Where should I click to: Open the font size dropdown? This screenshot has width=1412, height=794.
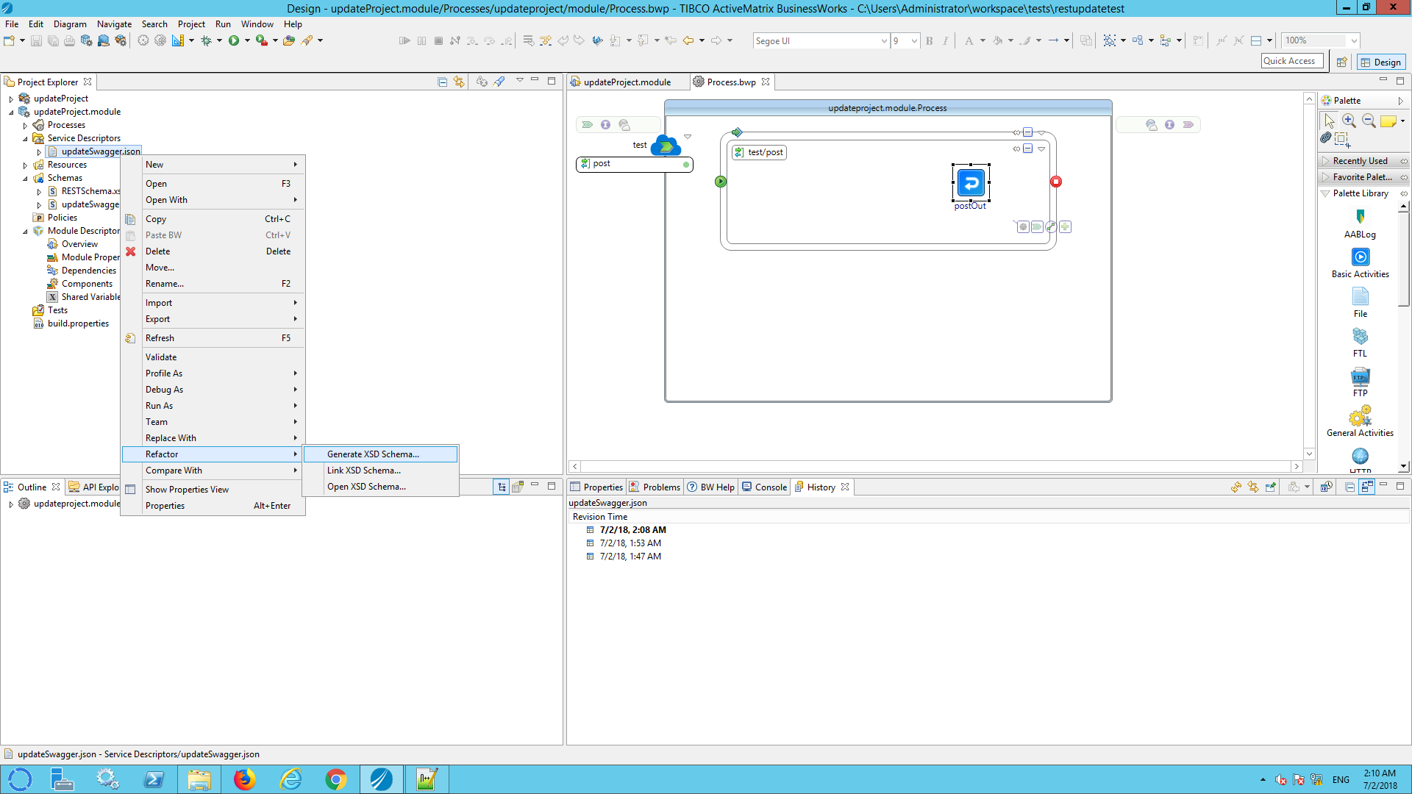click(914, 41)
